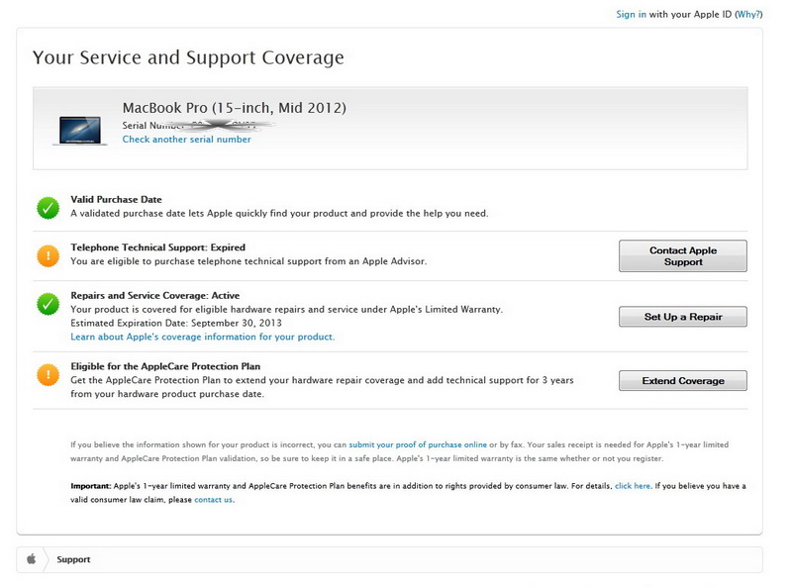This screenshot has width=792, height=587.
Task: Click the green checkmark for Repairs and Service Coverage
Action: point(48,304)
